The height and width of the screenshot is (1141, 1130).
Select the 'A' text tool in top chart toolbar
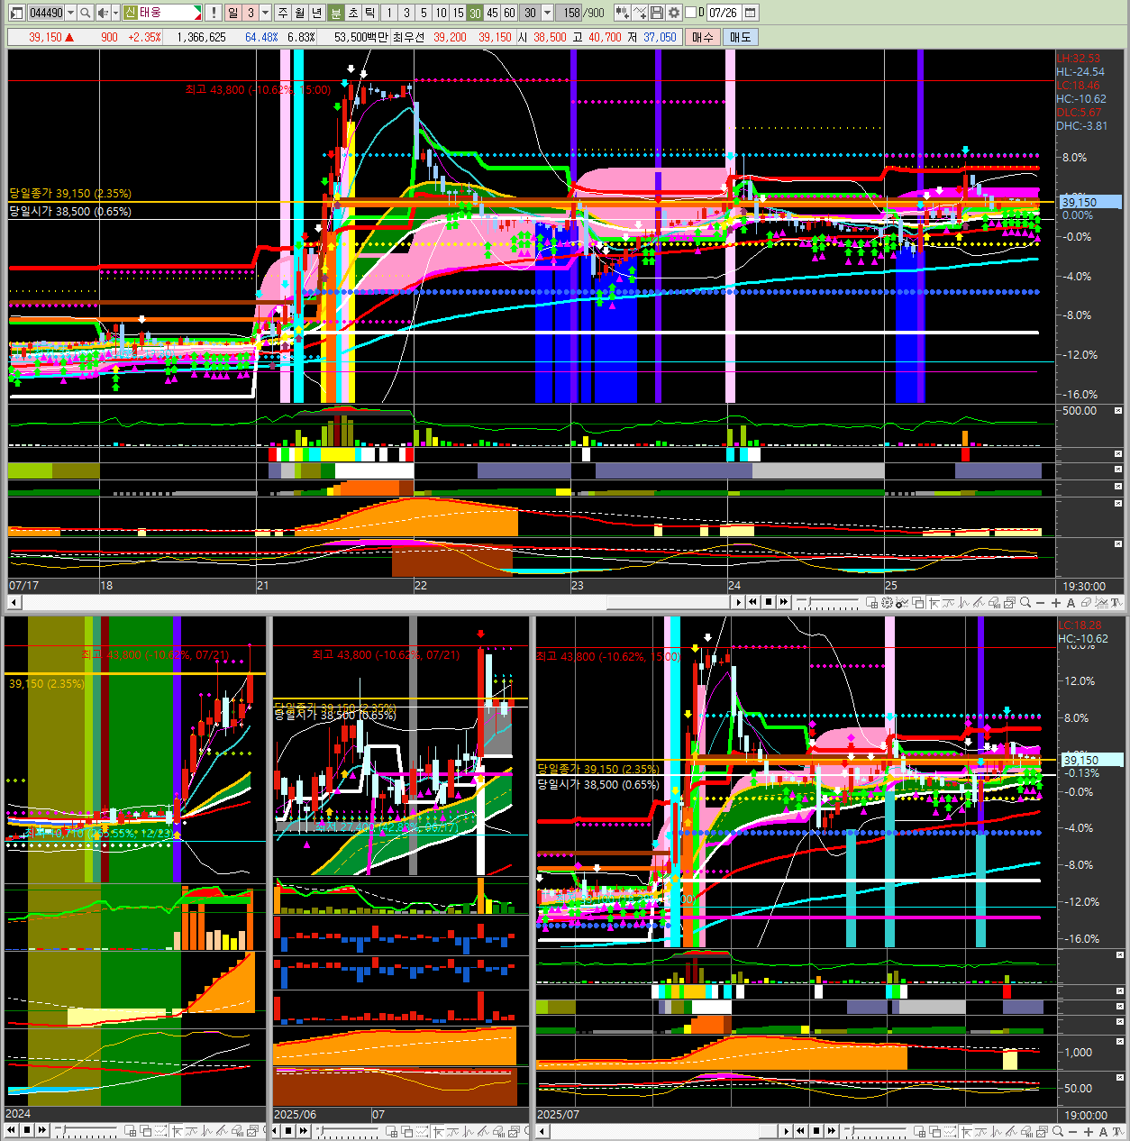point(1071,602)
